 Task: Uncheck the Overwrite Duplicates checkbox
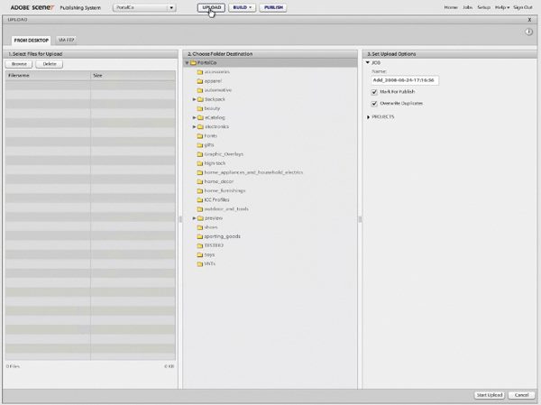pos(374,103)
